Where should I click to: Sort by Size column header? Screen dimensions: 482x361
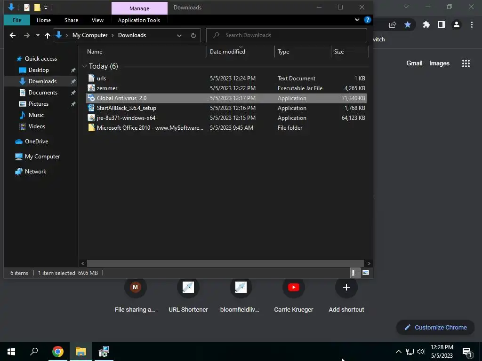(350, 52)
